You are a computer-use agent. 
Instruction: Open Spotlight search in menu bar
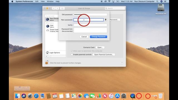pos(157,1)
